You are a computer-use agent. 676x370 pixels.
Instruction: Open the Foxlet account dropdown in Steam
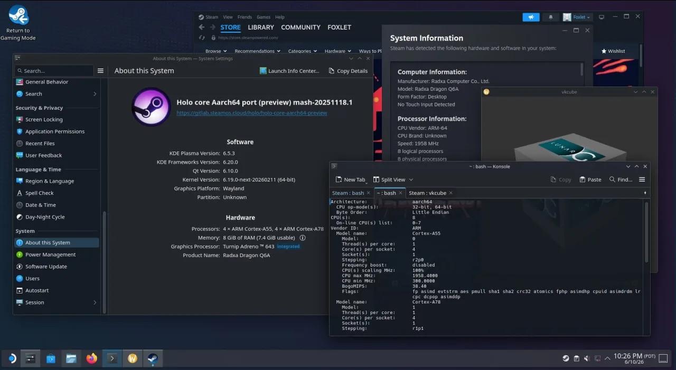(x=577, y=17)
